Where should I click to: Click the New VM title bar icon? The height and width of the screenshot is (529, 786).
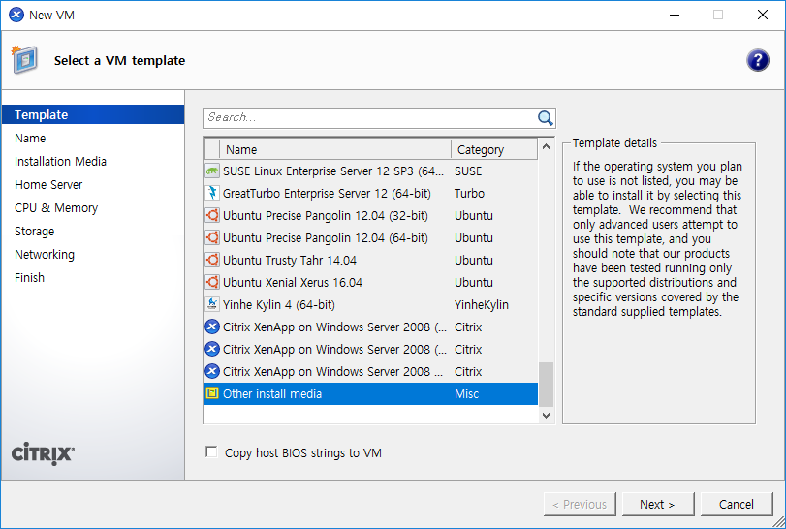click(16, 16)
